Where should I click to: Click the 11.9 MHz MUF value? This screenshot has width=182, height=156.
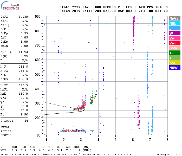(x=77, y=151)
